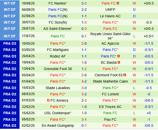Click the 4-2 score against Stade Malherbe Caen
Viewport: 158px width, 130px height.
pyautogui.click(x=84, y=81)
